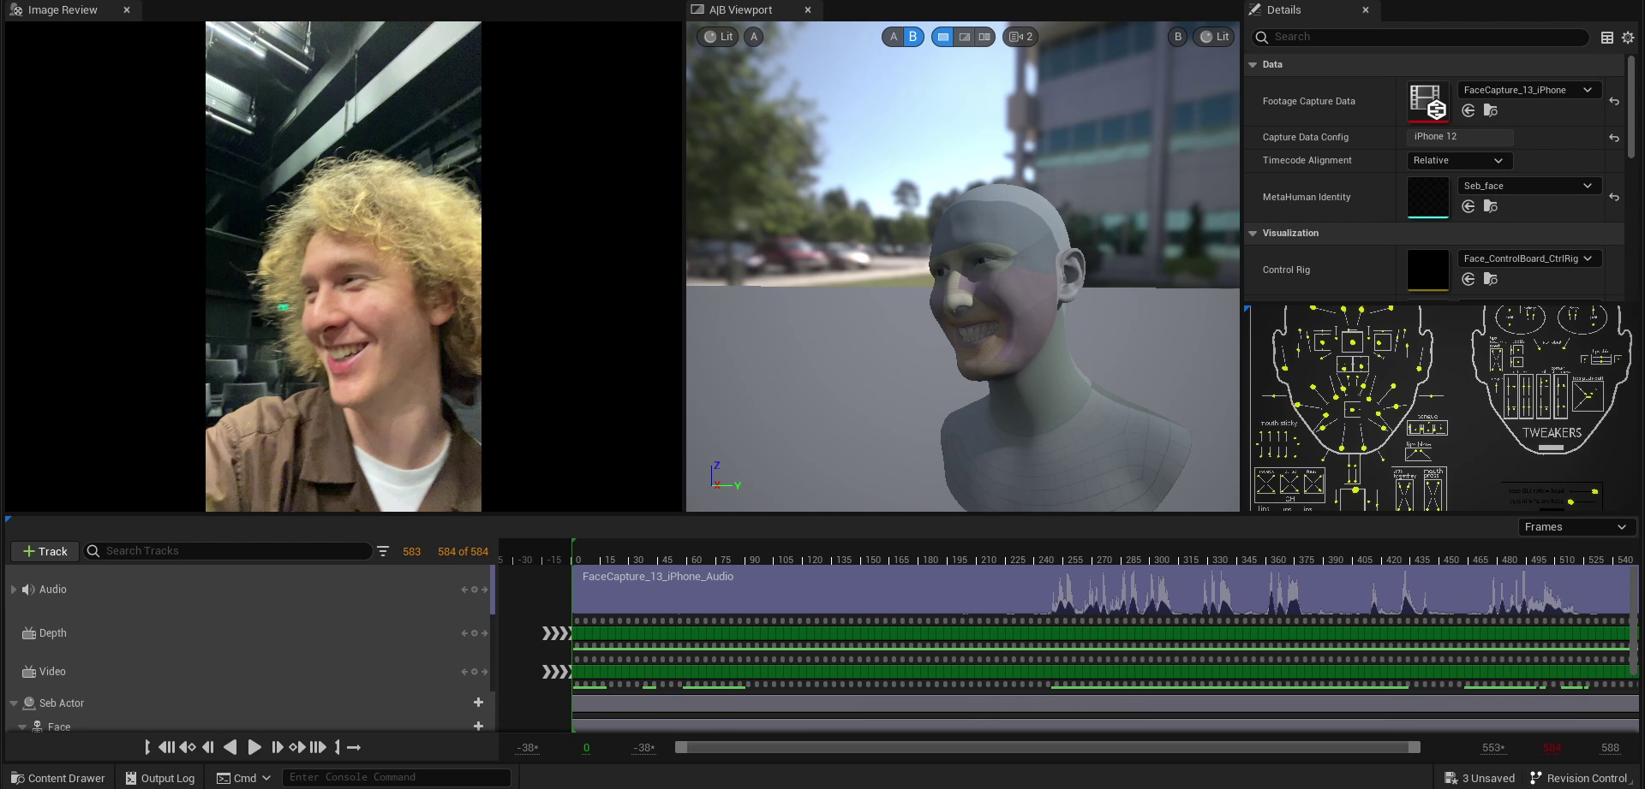Toggle the wipe split view mode

click(964, 37)
